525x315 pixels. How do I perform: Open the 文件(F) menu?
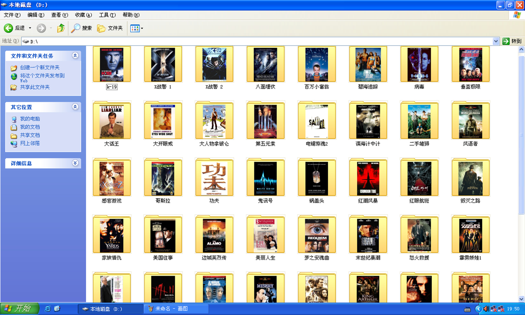pyautogui.click(x=12, y=15)
